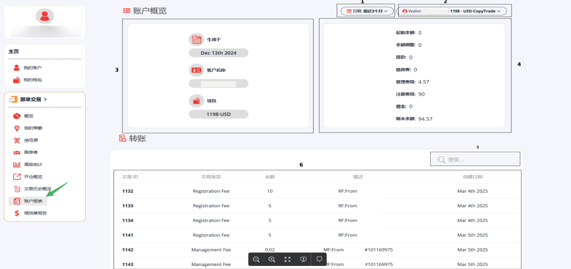Image resolution: width=571 pixels, height=269 pixels.
Task: Toggle fullscreen from the bottom toolbar
Action: pos(288,259)
